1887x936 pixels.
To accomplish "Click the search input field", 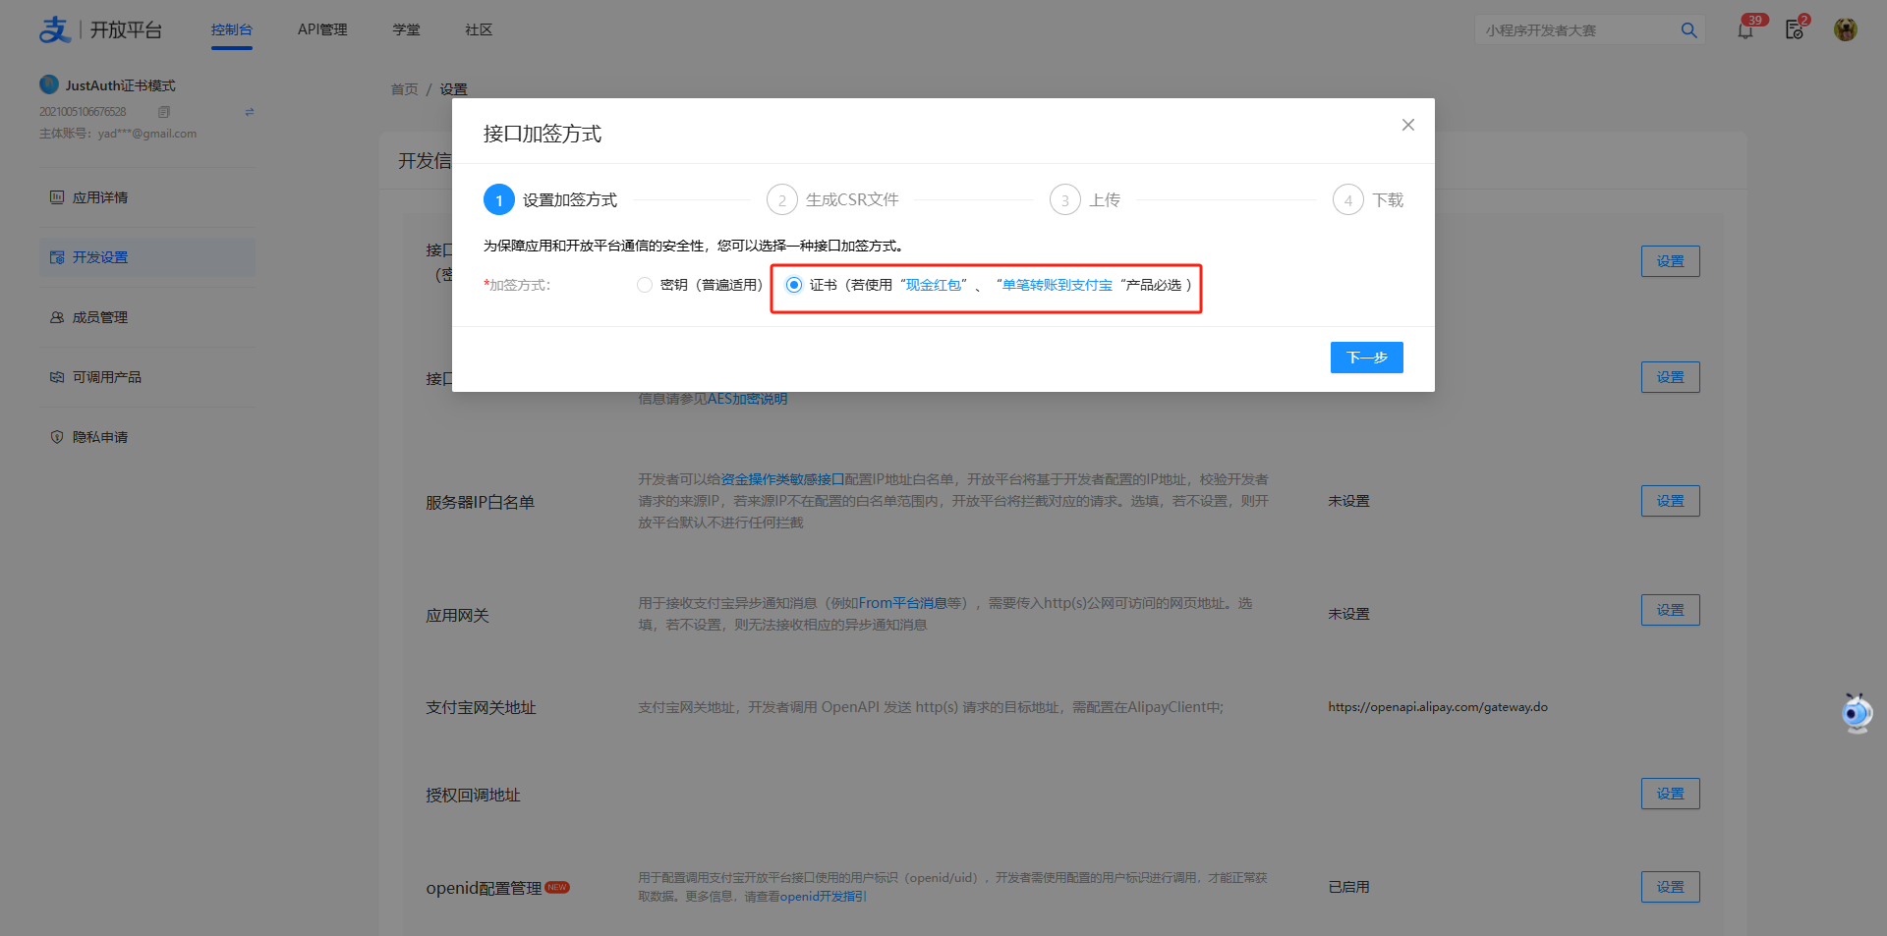I will 1572,30.
